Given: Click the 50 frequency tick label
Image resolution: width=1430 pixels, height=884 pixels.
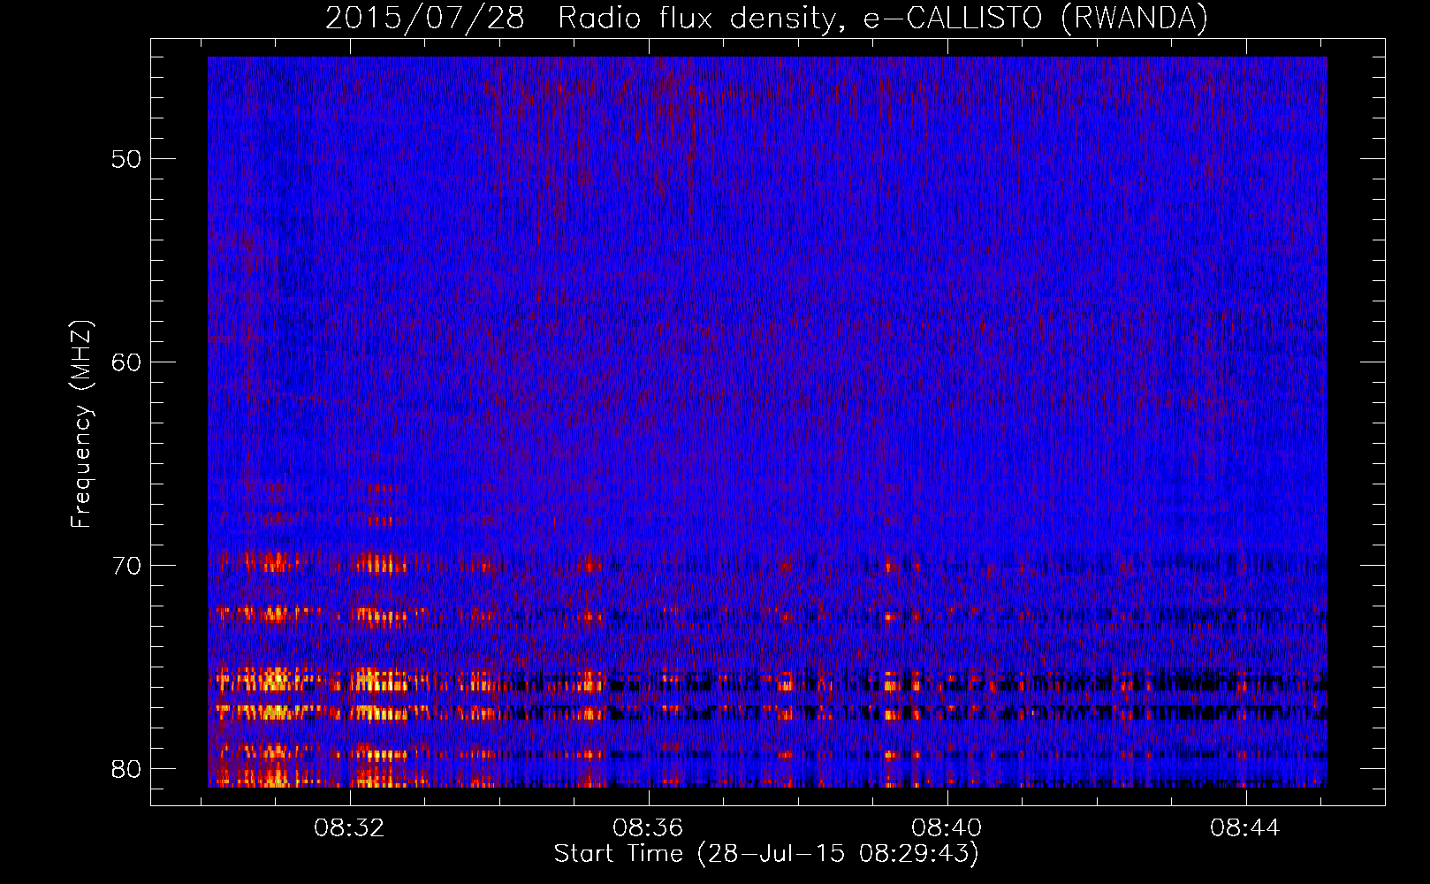Looking at the screenshot, I should [126, 159].
